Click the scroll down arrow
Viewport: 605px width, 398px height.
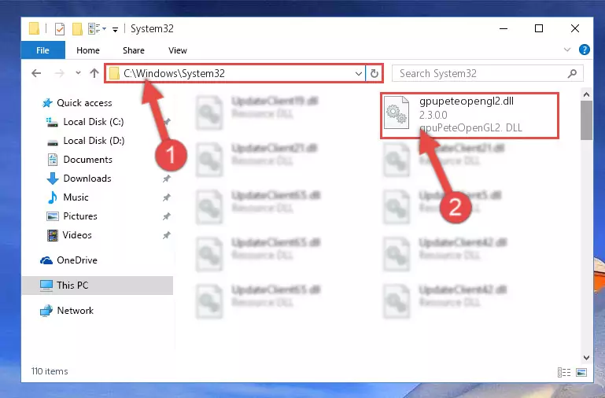point(586,358)
